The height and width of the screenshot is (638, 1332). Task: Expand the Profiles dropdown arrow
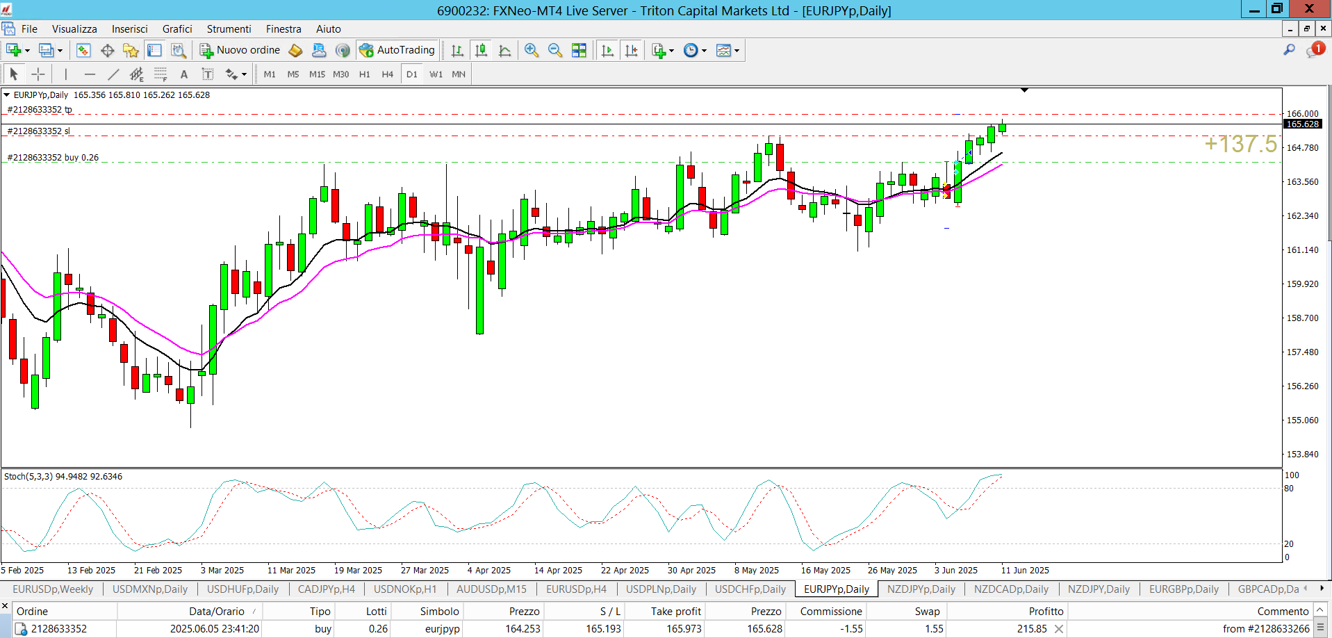pos(60,51)
